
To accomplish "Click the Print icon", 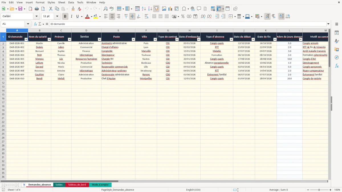I will click(37, 9).
